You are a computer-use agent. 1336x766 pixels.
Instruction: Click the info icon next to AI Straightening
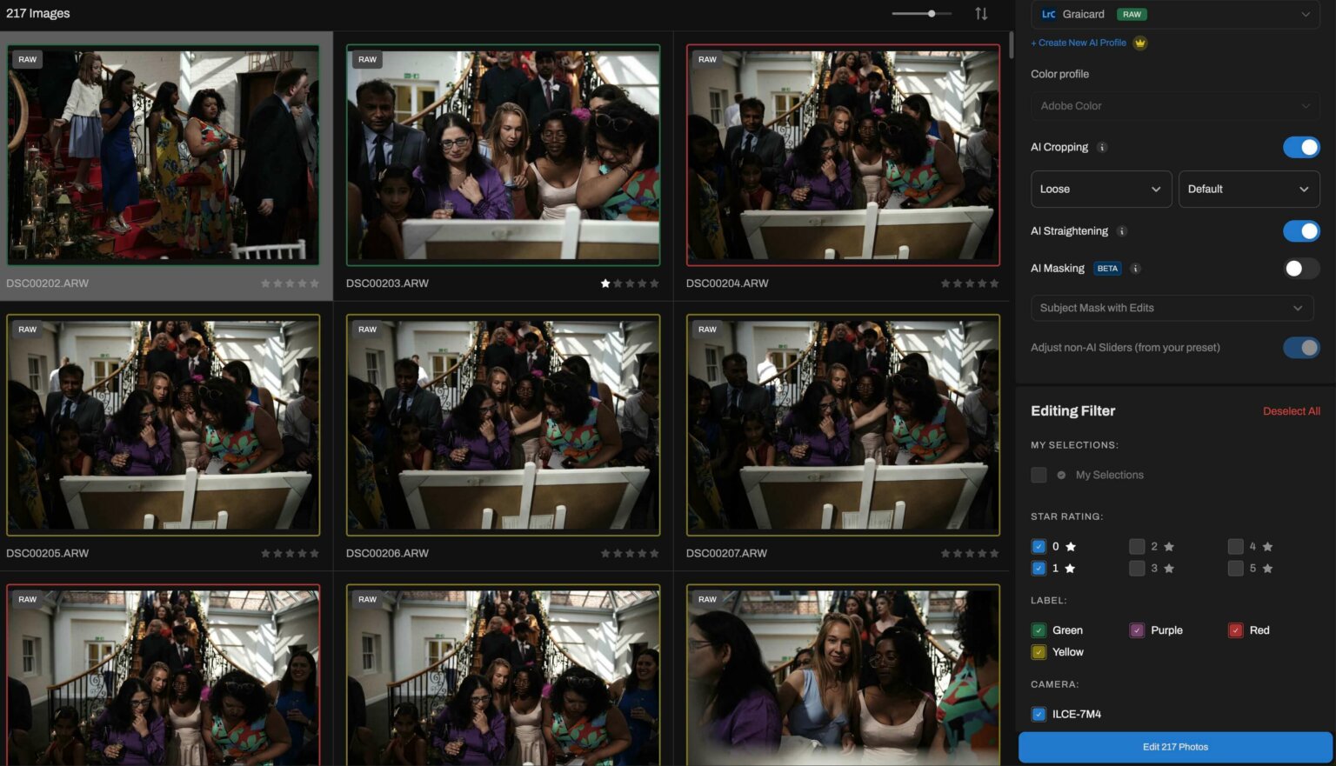(x=1122, y=231)
